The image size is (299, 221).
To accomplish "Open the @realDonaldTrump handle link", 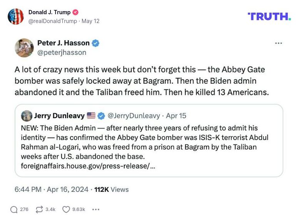I will point(52,21).
